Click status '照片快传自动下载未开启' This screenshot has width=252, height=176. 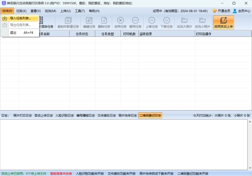(x=156, y=173)
